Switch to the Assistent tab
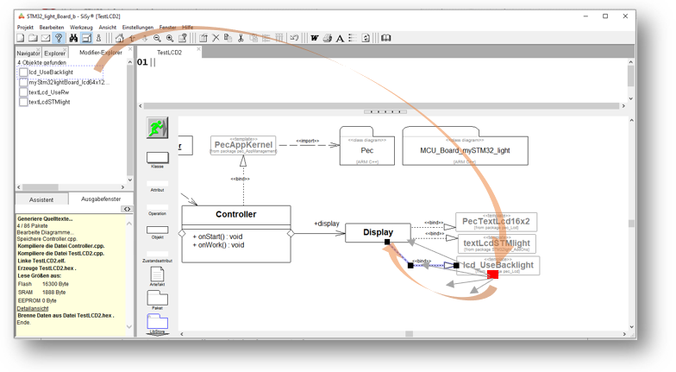Viewport: 676px width, 372px height. [41, 199]
